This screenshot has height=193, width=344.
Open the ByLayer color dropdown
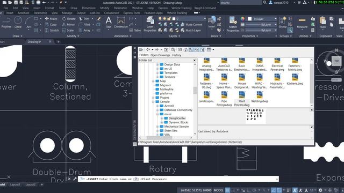click(x=276, y=19)
